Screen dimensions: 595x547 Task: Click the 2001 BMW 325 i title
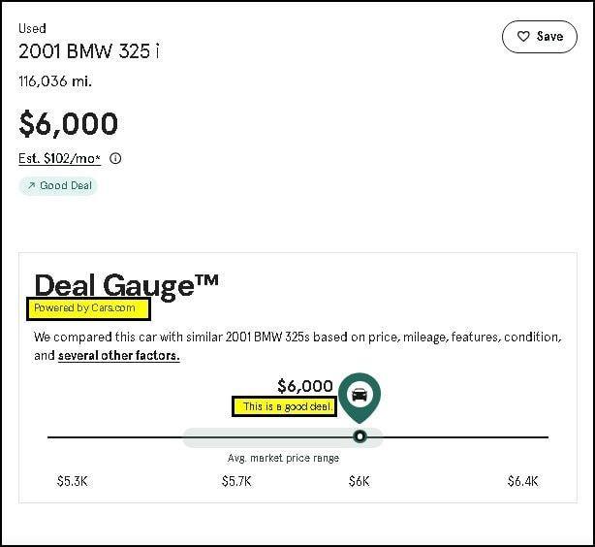pos(89,52)
